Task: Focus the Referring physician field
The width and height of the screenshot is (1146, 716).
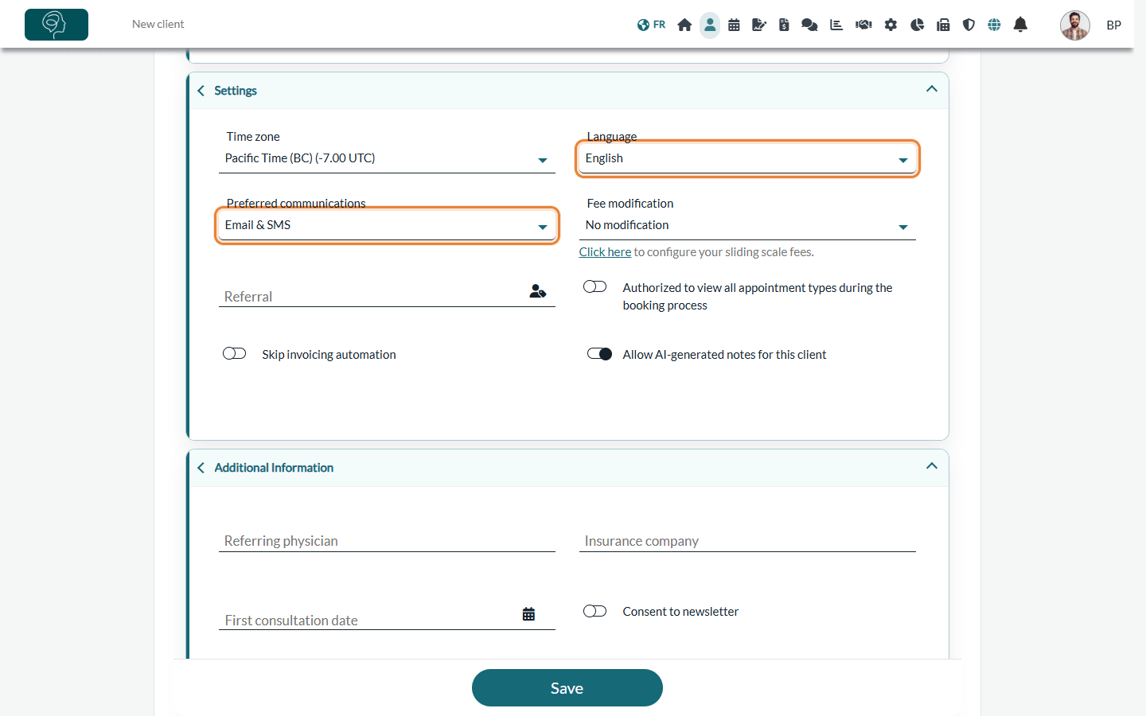Action: [387, 540]
